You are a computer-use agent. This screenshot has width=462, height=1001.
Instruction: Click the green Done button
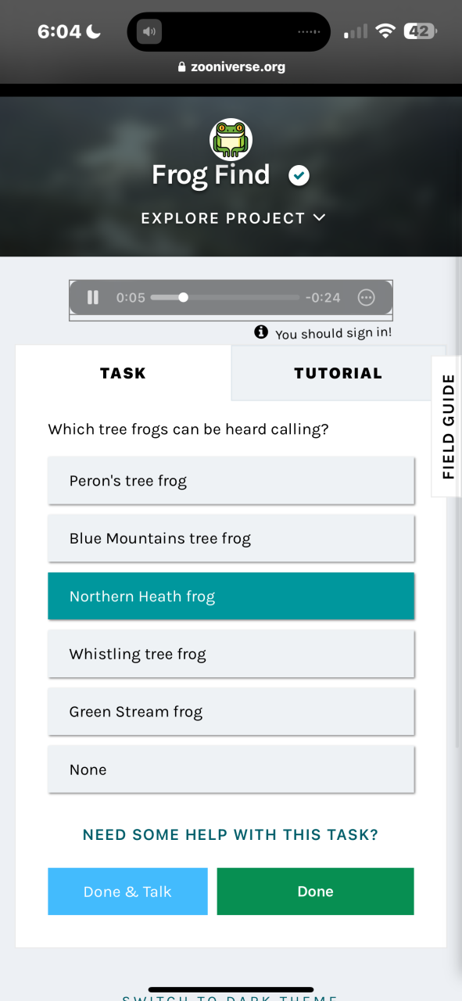[x=315, y=892]
